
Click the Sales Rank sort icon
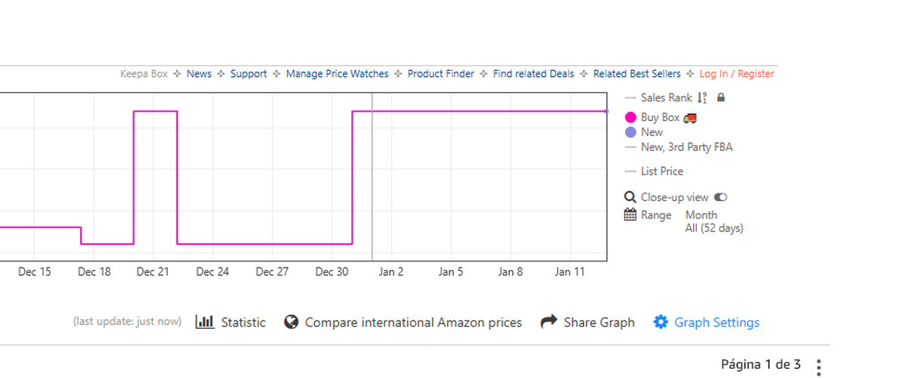(702, 98)
